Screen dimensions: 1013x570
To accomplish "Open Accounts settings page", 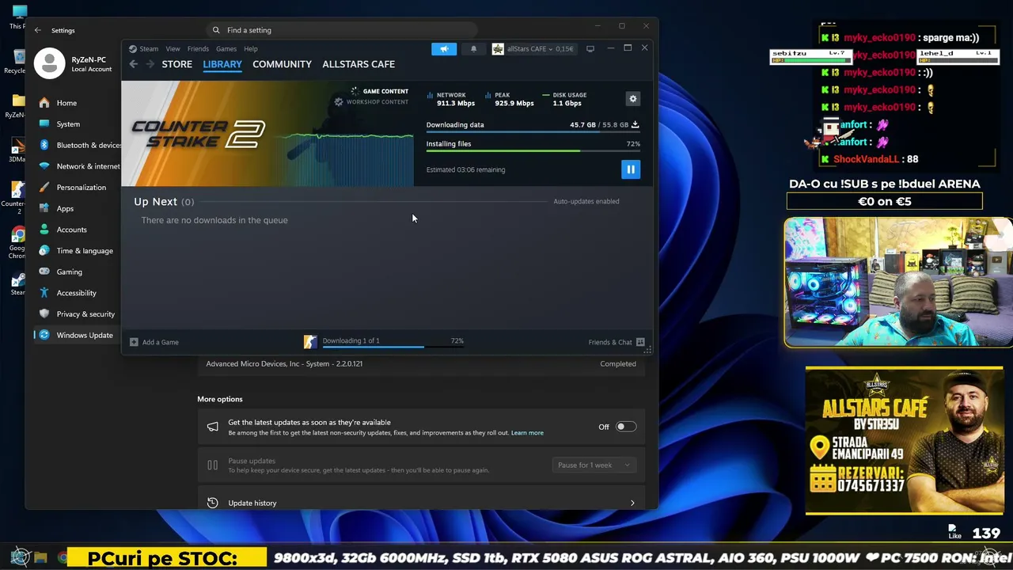I will click(x=72, y=230).
